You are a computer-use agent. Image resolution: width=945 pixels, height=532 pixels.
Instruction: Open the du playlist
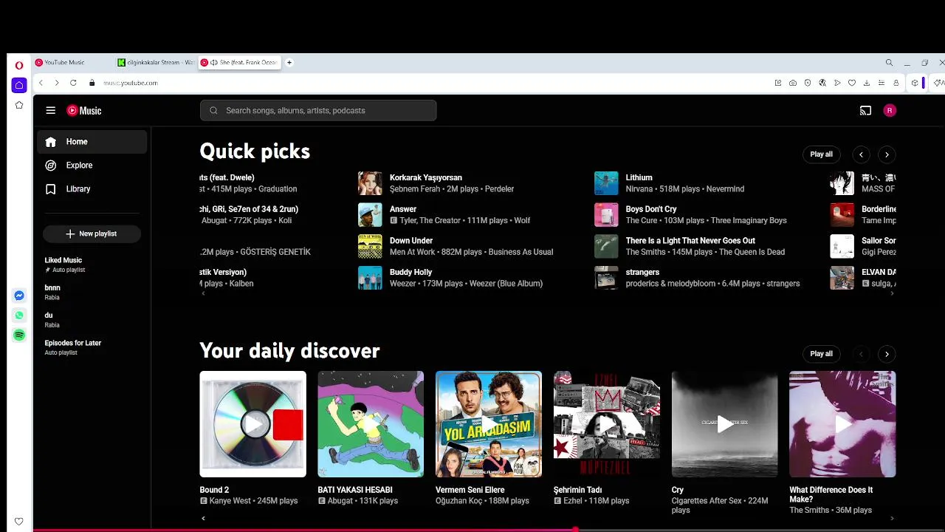point(92,319)
